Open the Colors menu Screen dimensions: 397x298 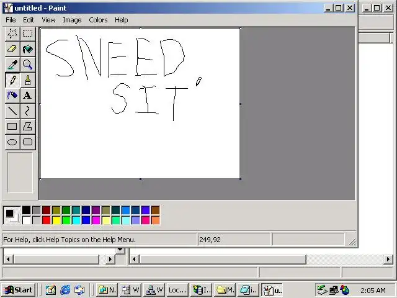98,20
